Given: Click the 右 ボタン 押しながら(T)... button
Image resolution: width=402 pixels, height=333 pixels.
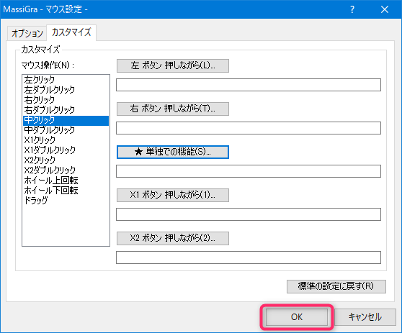Looking at the screenshot, I should click(x=173, y=109).
